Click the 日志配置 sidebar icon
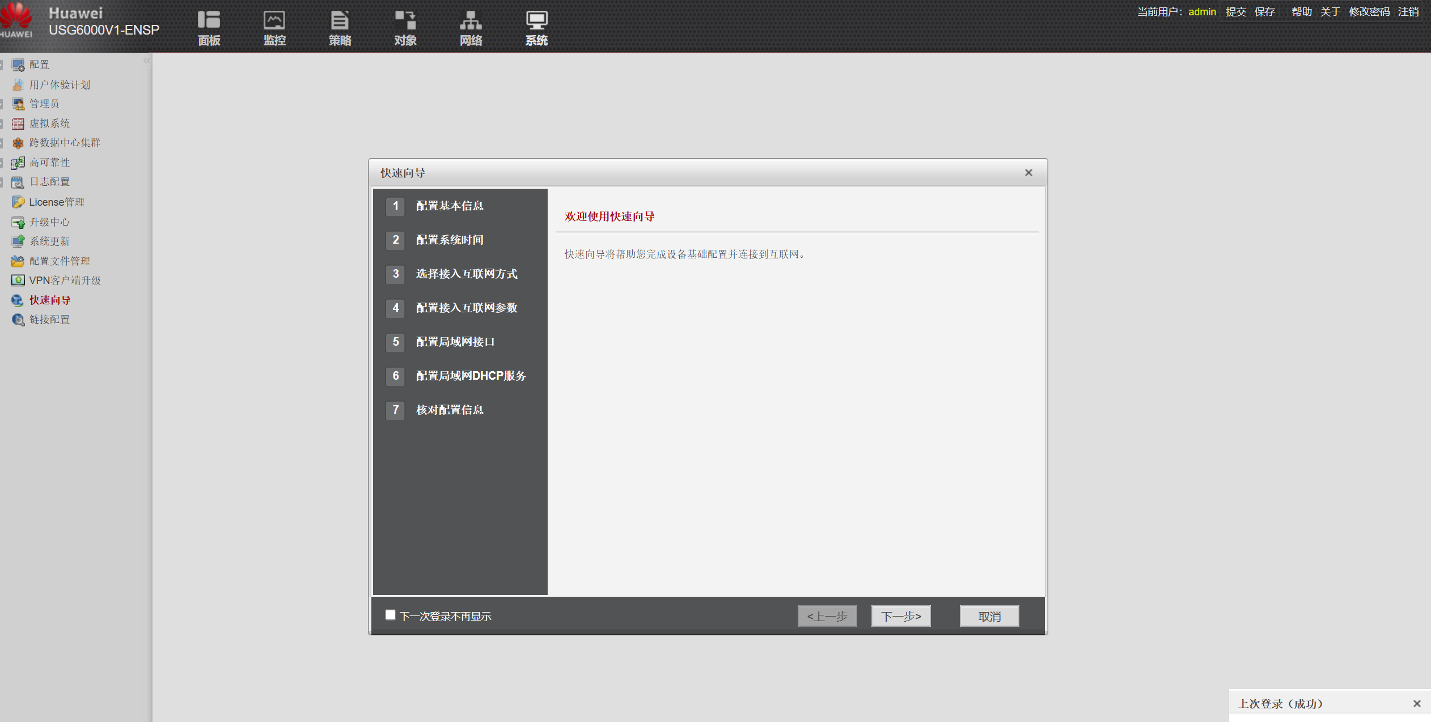 click(18, 182)
